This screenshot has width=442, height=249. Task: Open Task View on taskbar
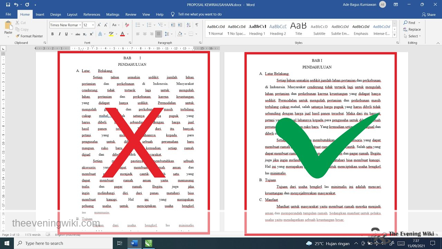pos(120,243)
